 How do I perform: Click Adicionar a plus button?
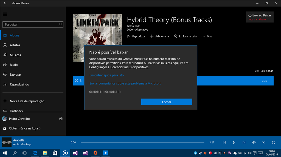(159, 36)
